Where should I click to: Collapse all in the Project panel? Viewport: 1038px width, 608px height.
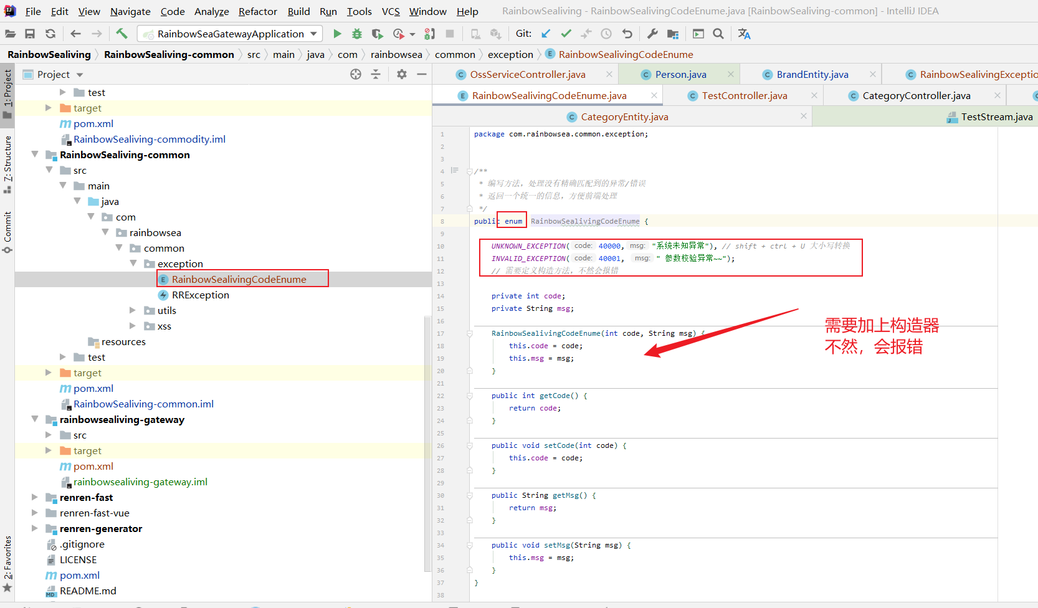376,74
